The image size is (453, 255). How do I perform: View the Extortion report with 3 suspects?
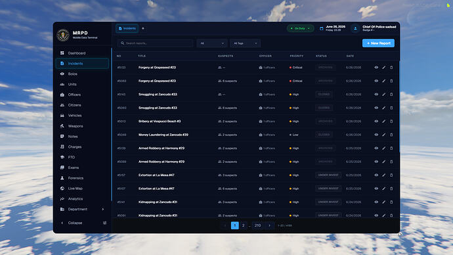(x=376, y=175)
